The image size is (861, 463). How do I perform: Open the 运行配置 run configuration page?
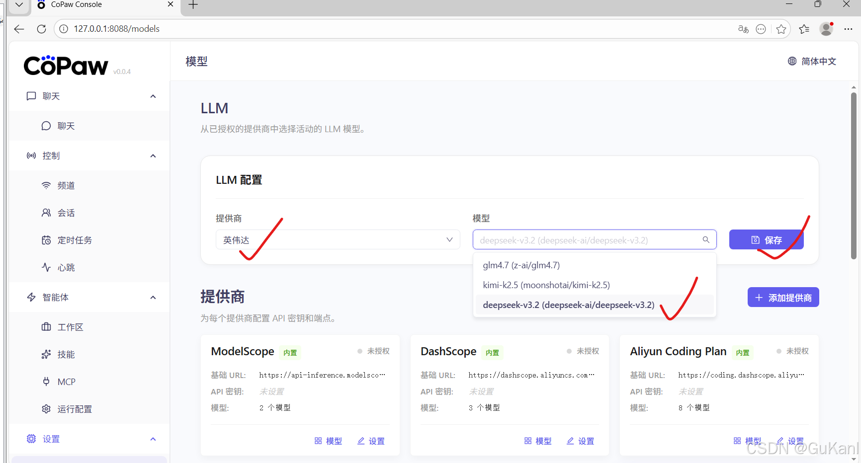(x=74, y=408)
